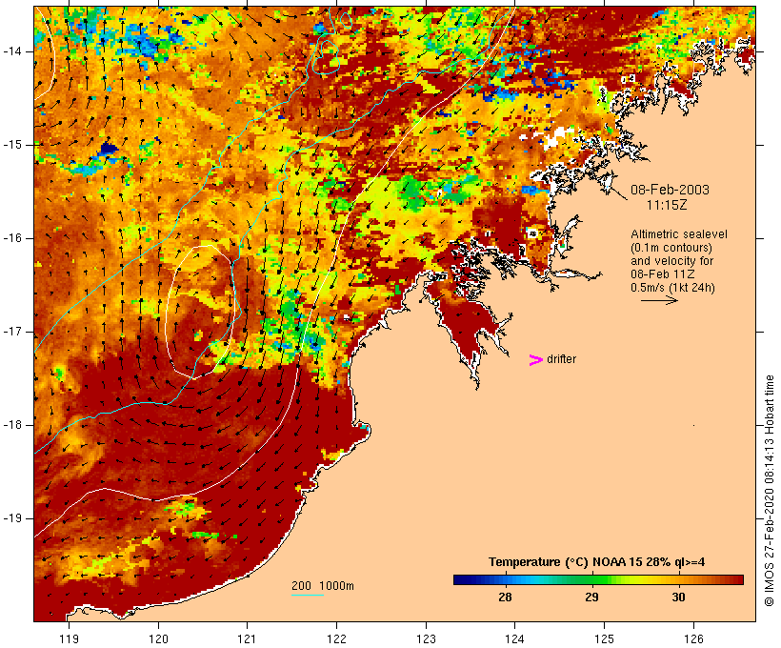
Task: Click the latitude label '-16'
Action: coord(12,238)
